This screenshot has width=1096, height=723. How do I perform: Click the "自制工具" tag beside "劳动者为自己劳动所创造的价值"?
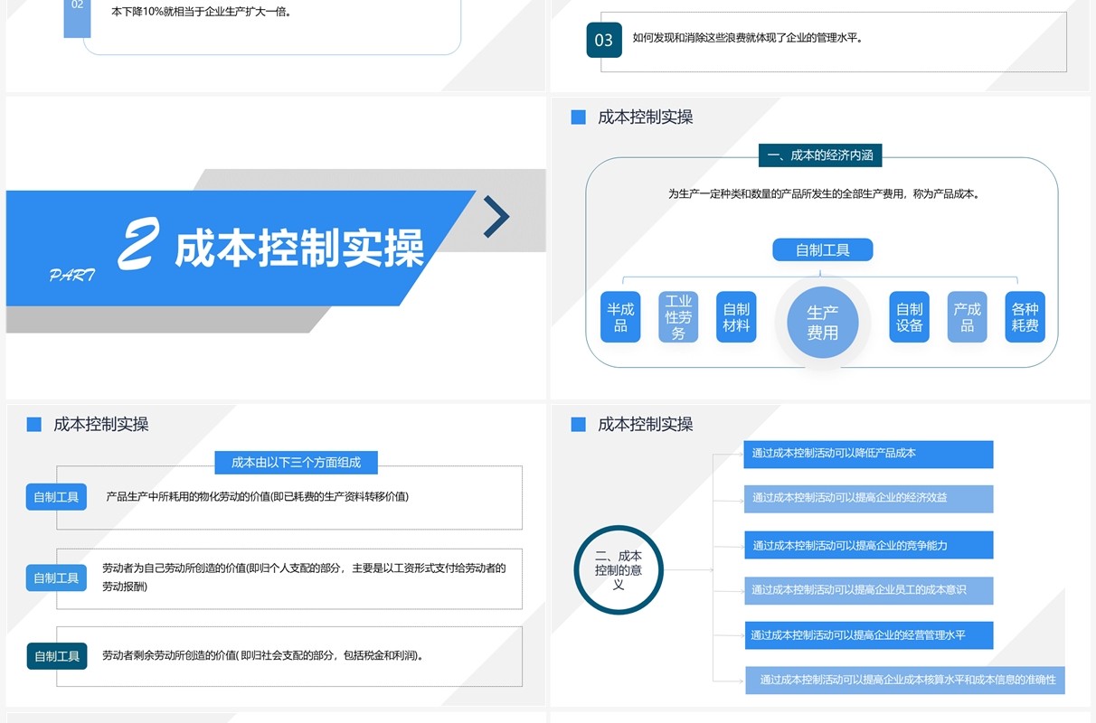[56, 578]
